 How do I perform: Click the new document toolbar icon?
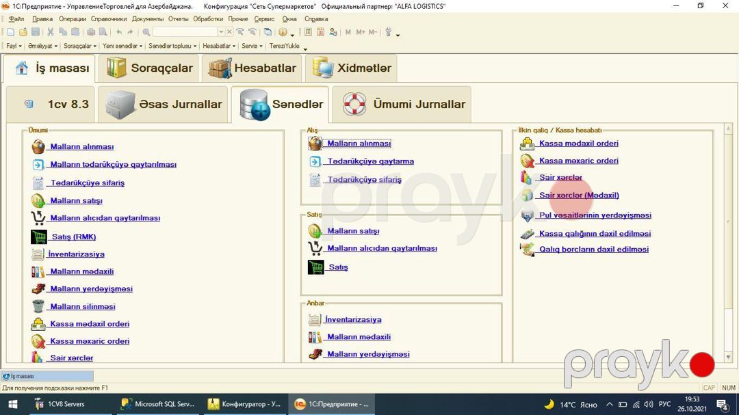[10, 32]
